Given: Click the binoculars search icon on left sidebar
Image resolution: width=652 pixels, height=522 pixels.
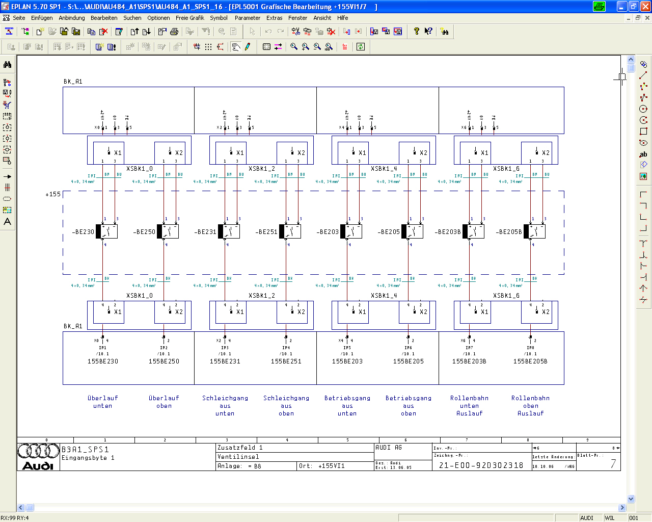Looking at the screenshot, I should (7, 65).
